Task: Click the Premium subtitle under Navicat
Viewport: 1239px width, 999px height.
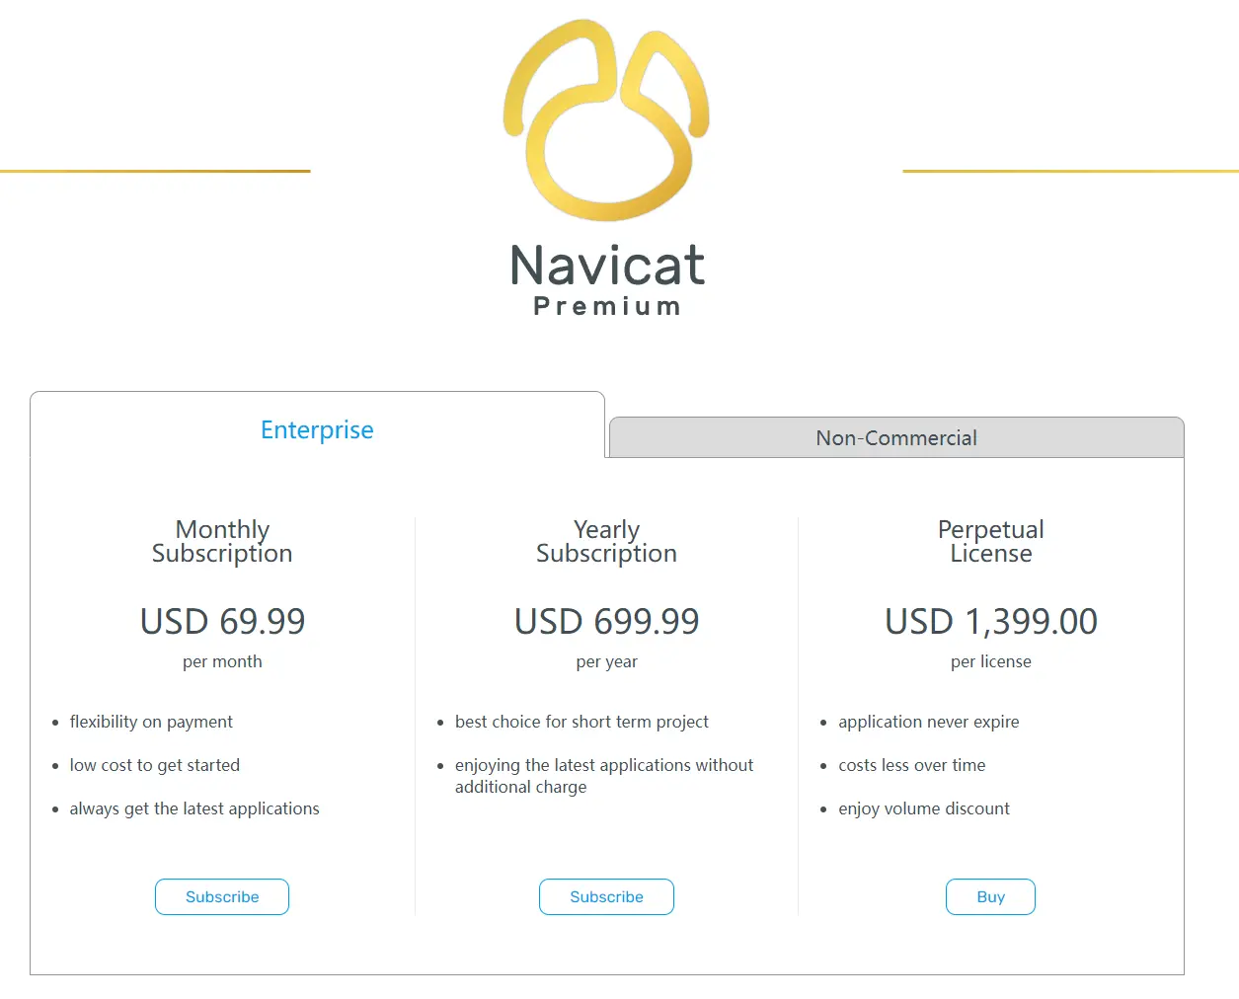Action: tap(607, 307)
